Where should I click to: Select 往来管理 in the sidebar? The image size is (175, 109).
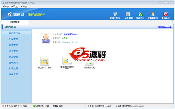coord(13,45)
